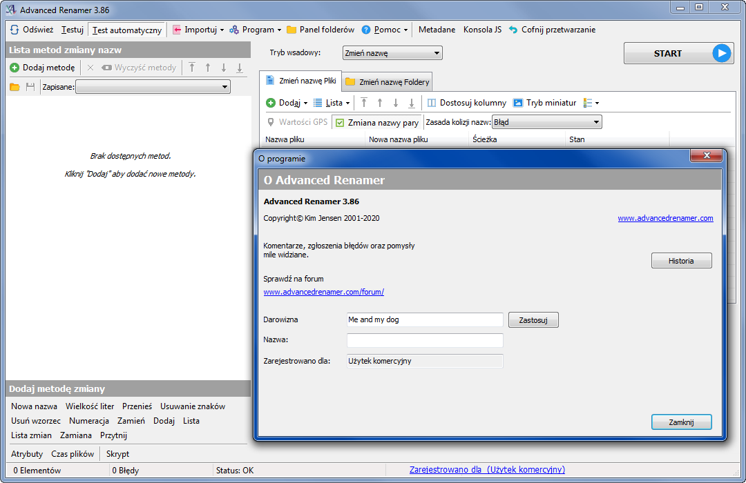Click the Darowizna input field

coord(425,319)
